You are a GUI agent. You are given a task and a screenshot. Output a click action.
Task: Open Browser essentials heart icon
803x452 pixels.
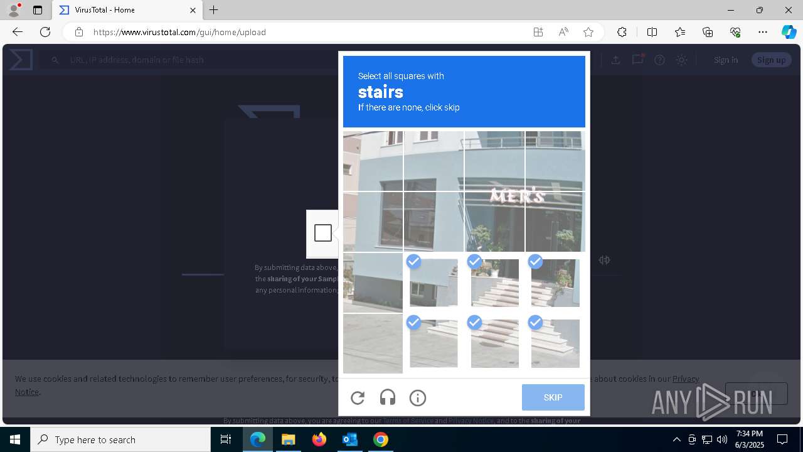(735, 32)
